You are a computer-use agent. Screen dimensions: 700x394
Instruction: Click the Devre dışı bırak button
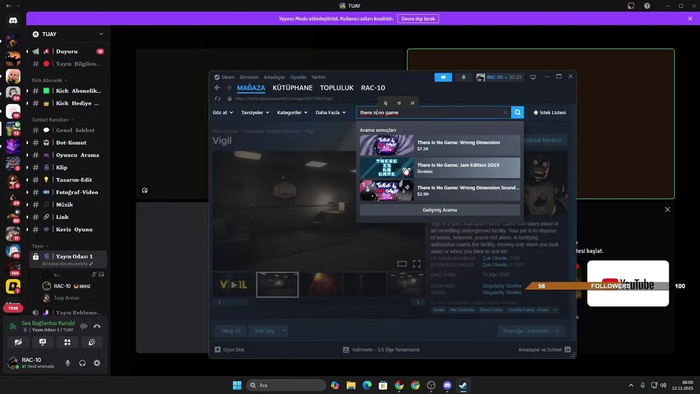[x=418, y=19]
